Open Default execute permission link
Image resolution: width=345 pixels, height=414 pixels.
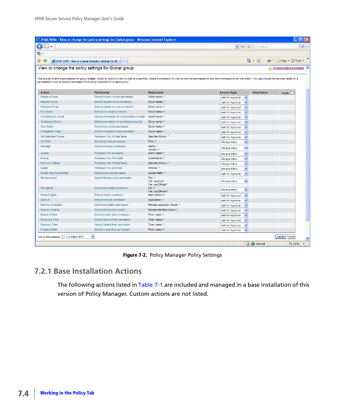pos(110,200)
